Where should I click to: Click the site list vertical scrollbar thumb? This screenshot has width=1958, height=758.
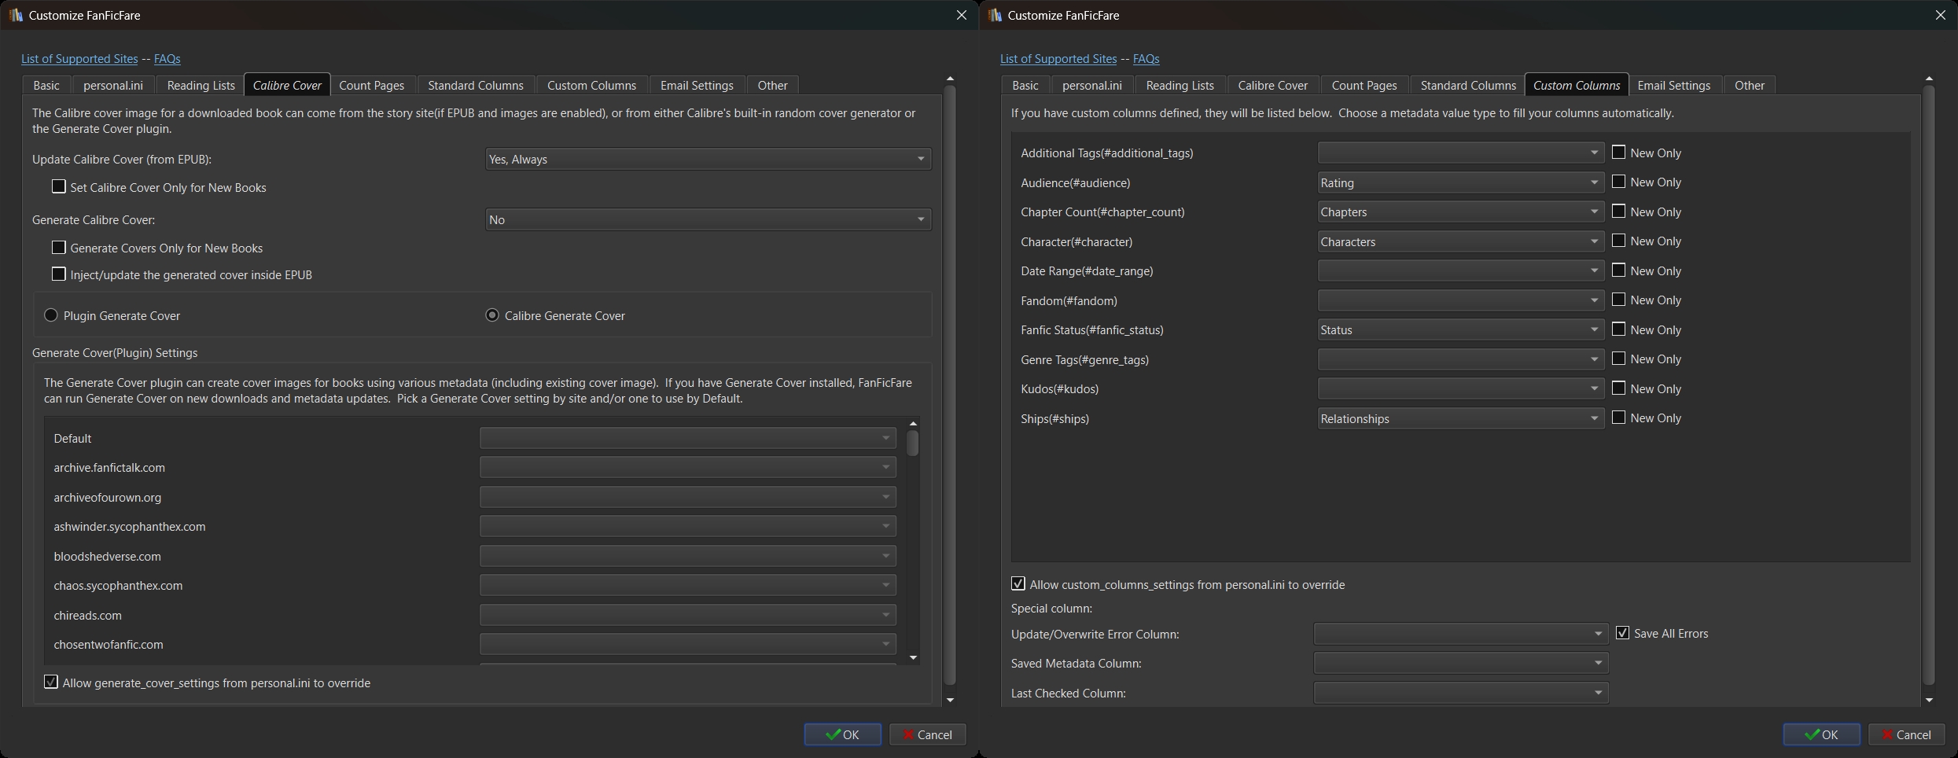click(913, 443)
